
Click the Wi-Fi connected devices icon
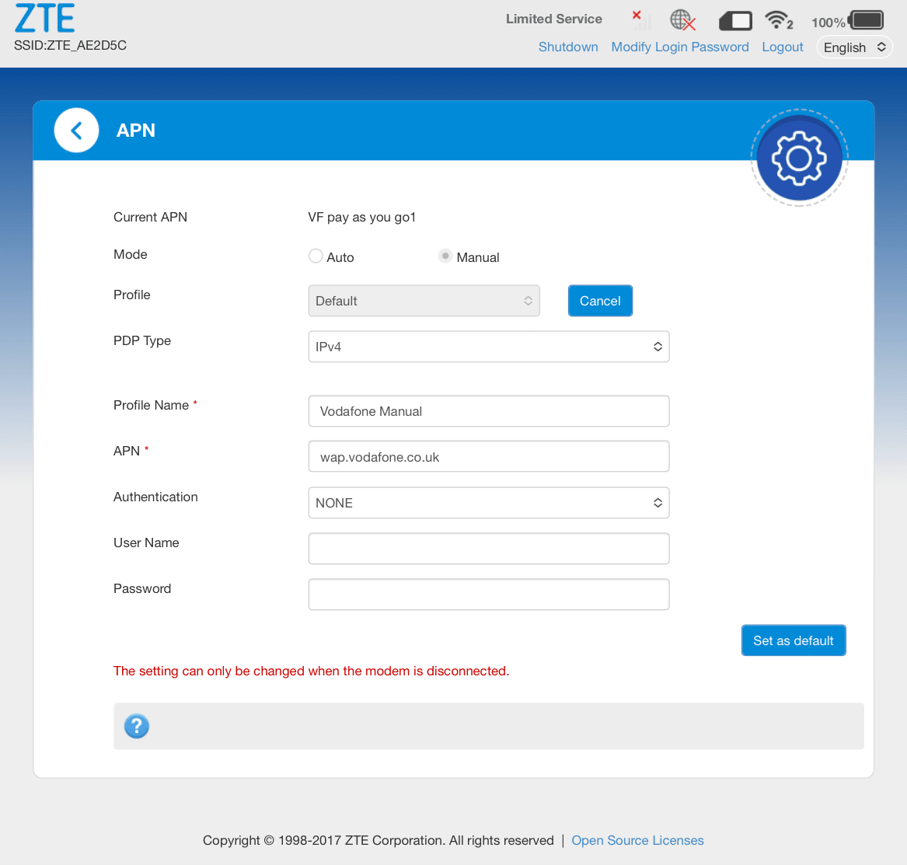[x=779, y=20]
